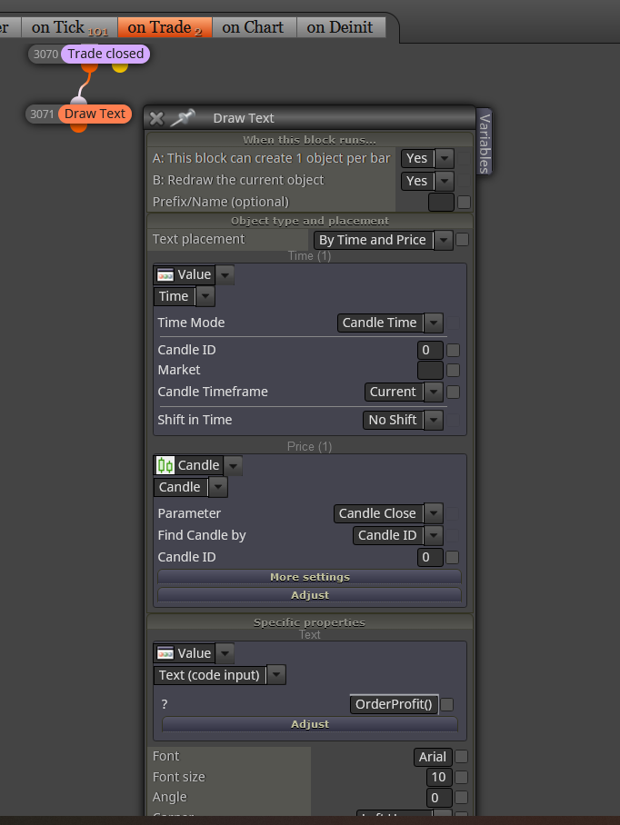
Task: Expand the Value type dropdown in Text section
Action: [225, 653]
